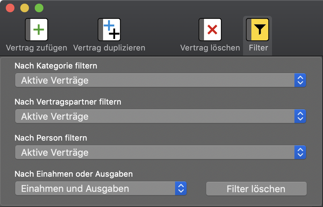Select the 'Vertrag zufügen' toolbar label

37,48
